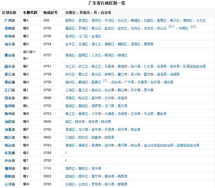Viewport: 215px width, 188px height.
Task: Click the 澄海区 district link
Action: tap(135, 44)
